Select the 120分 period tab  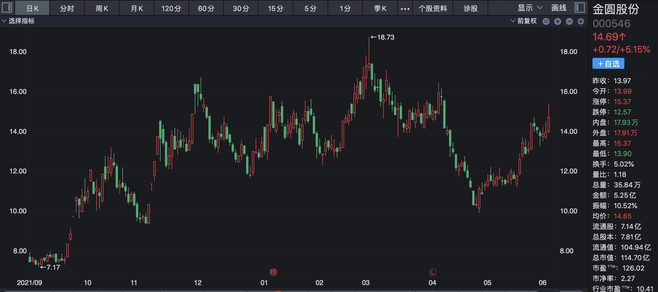pos(171,8)
